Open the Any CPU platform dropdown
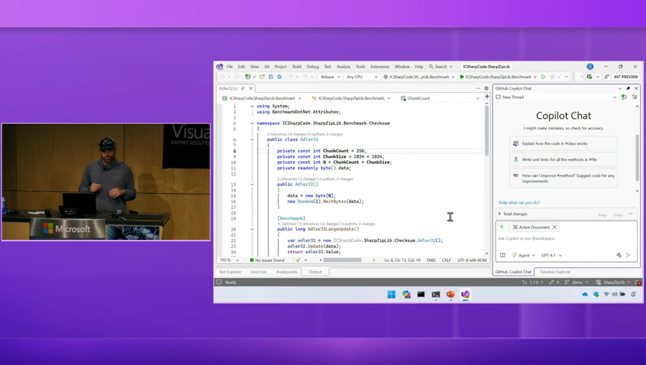Viewport: 646px width, 365px height. coord(361,77)
